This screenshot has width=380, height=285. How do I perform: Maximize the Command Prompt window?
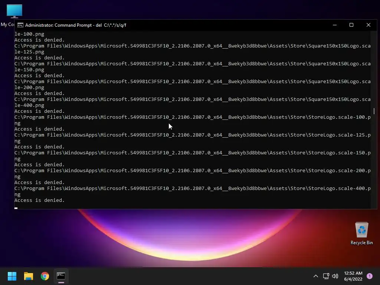coord(351,25)
